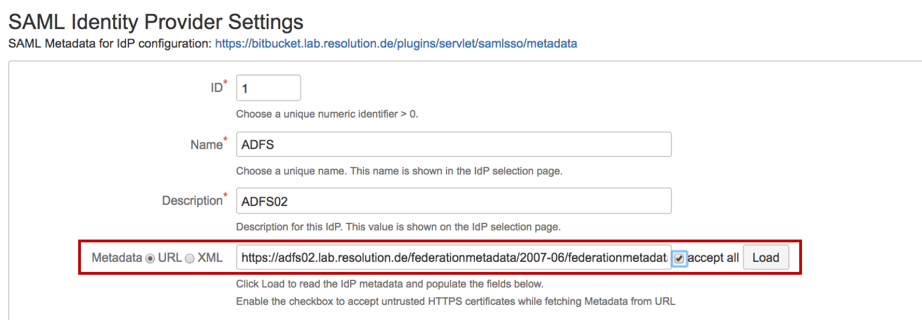Click the "accept all" label text

coord(713,257)
